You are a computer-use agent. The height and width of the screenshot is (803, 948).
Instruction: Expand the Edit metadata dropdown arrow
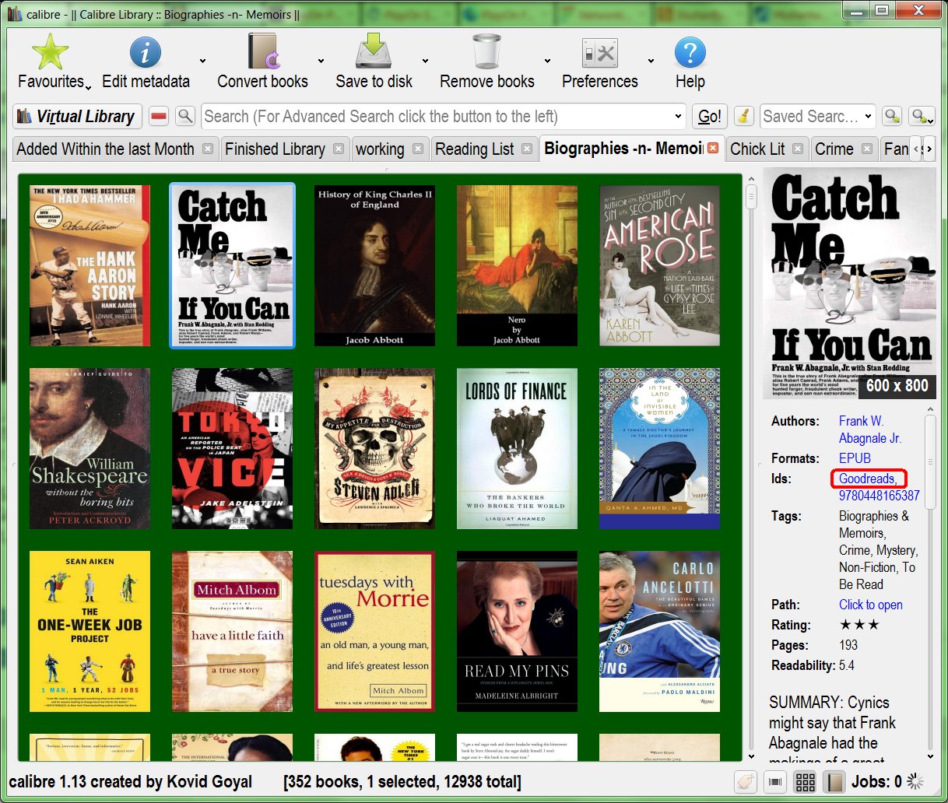click(x=202, y=61)
